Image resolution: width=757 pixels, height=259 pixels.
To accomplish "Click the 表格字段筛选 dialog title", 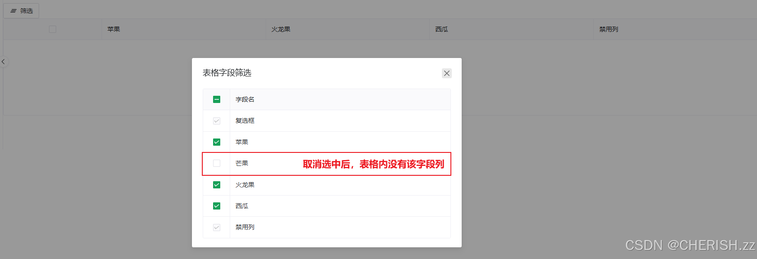I will point(227,73).
